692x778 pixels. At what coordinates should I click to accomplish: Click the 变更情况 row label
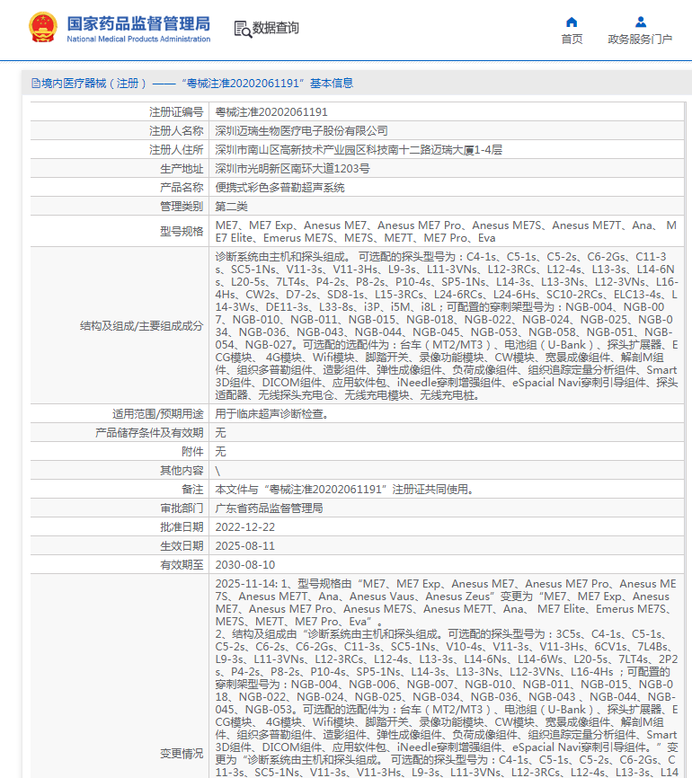(x=182, y=753)
